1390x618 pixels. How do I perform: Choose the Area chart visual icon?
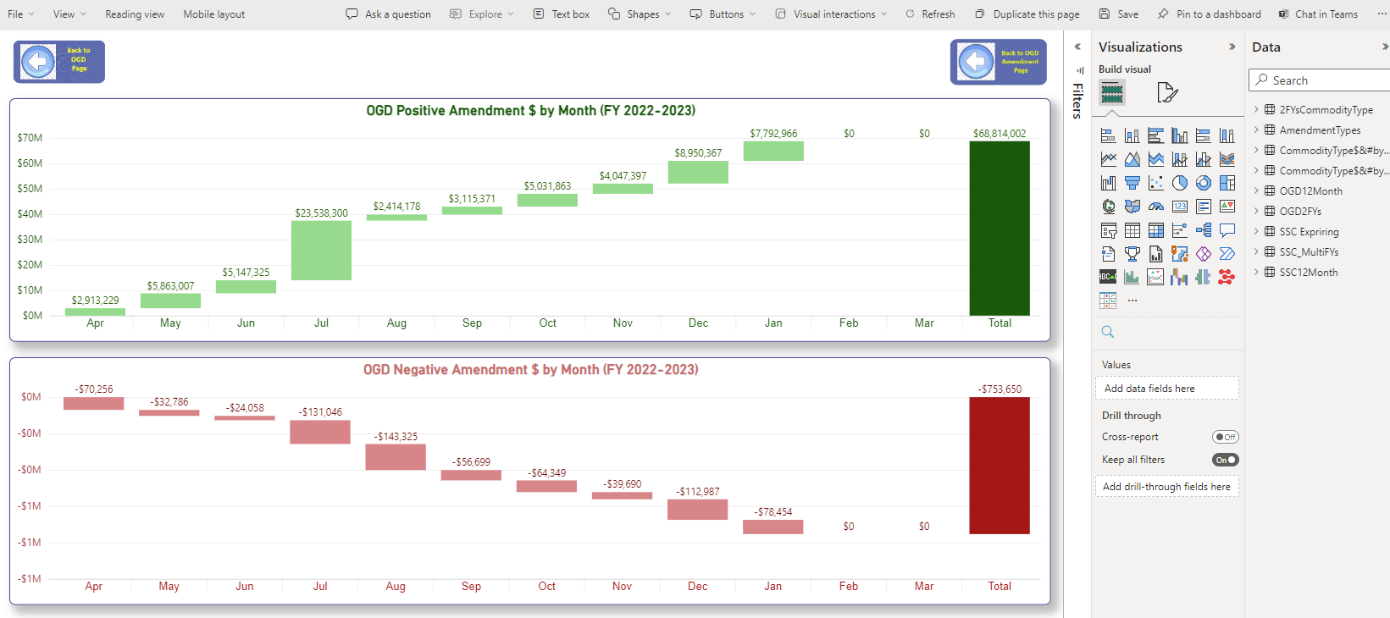[1132, 159]
